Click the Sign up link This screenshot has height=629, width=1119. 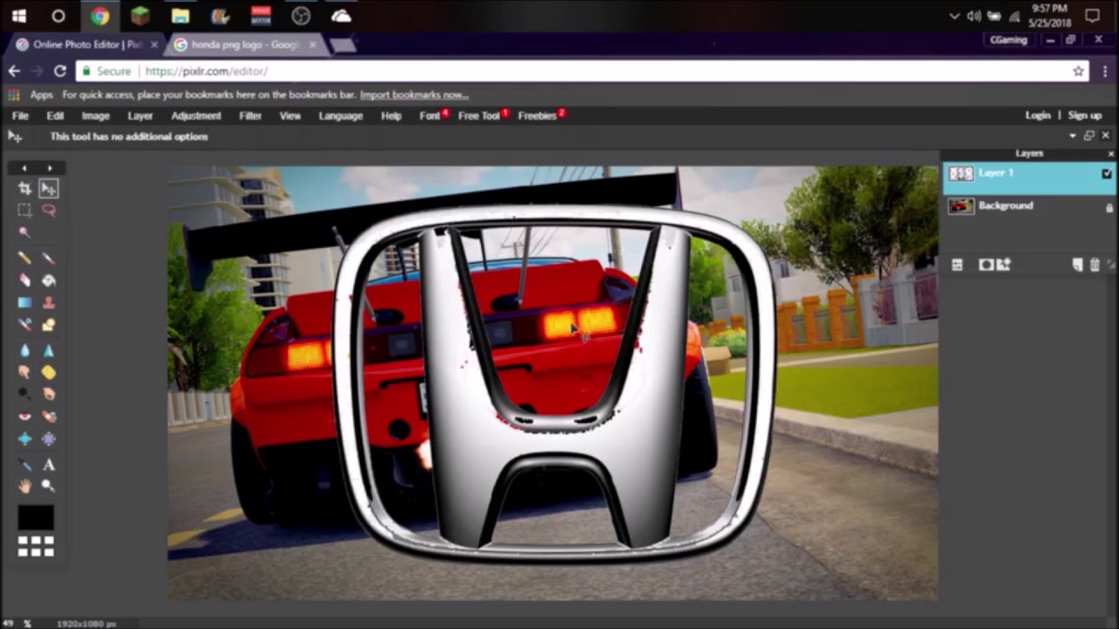(x=1084, y=115)
